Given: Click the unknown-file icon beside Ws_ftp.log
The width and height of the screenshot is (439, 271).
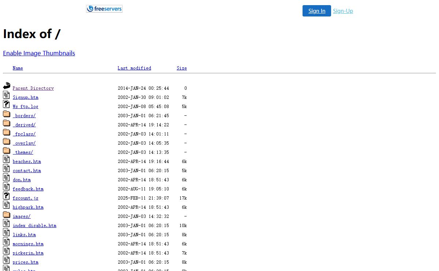Looking at the screenshot, I should (x=7, y=104).
